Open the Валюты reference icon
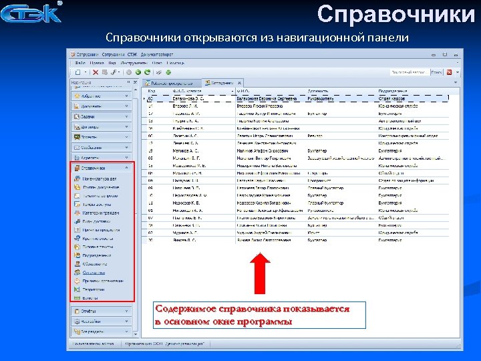Screen dimensions: 481x361 pyautogui.click(x=77, y=298)
